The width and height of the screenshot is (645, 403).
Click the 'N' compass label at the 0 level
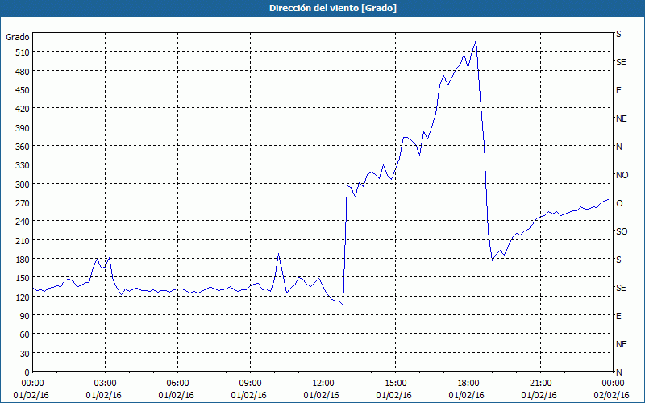[618, 372]
